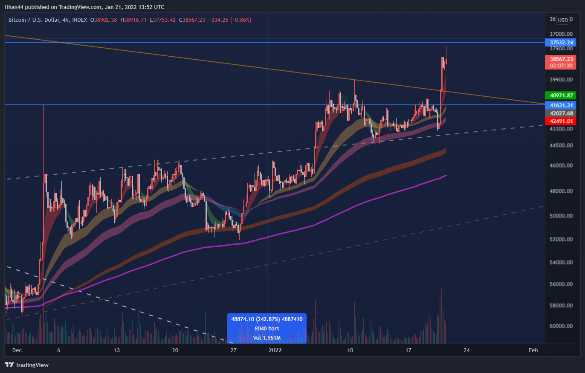
Task: Click the measurement tooltip reading 8040 bars
Action: (x=267, y=329)
